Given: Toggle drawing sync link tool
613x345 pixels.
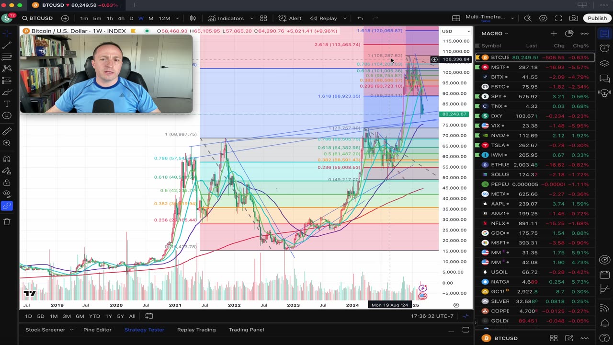Looking at the screenshot, I should (x=7, y=206).
